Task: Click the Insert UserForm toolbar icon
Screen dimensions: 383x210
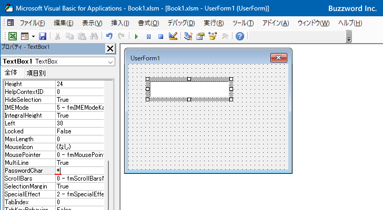Action: pos(25,36)
